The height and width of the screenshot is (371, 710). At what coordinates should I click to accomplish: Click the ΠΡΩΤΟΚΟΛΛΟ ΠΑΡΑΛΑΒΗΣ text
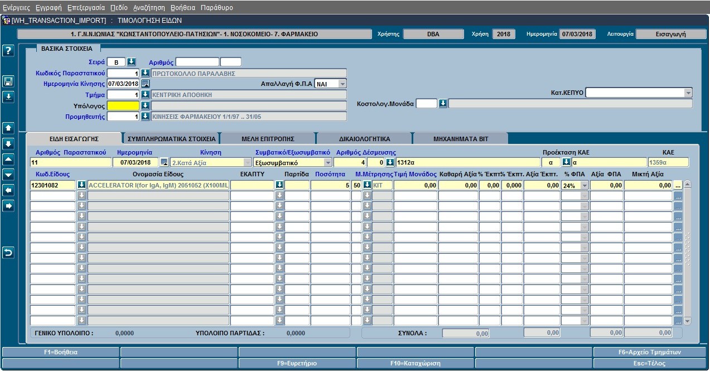click(194, 73)
